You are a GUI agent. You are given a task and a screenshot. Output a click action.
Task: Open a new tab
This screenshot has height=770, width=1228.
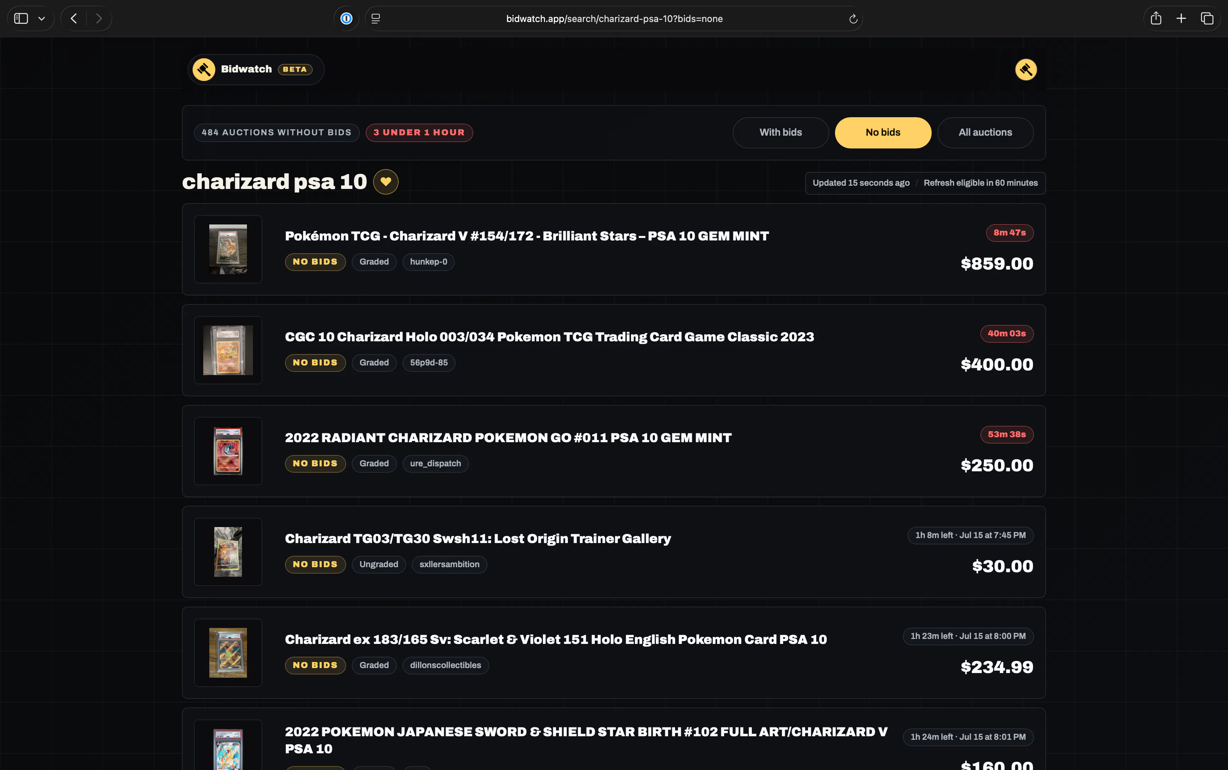1181,19
